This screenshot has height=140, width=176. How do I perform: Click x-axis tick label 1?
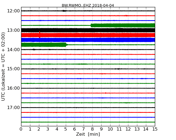pyautogui.click(x=30, y=129)
